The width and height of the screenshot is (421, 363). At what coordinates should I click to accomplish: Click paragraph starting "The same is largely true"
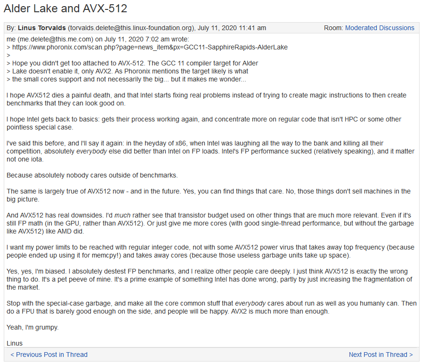coord(209,195)
